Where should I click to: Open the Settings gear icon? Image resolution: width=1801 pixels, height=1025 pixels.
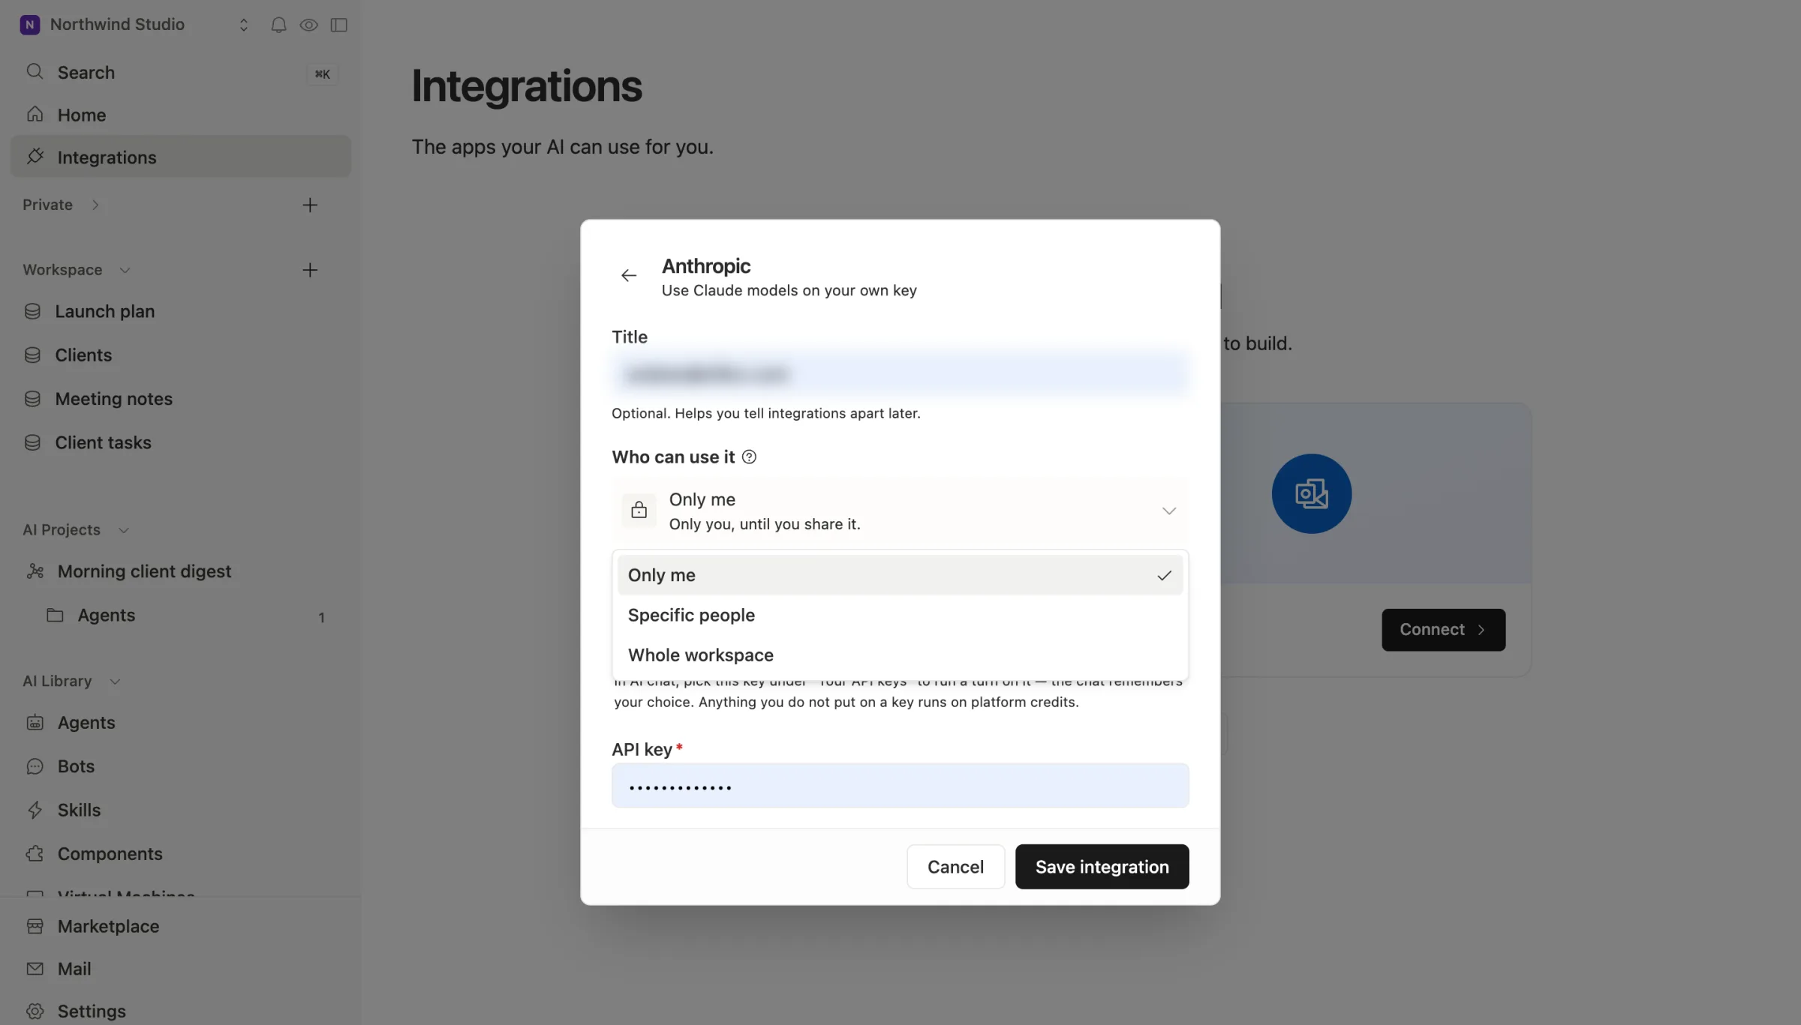pos(35,1011)
